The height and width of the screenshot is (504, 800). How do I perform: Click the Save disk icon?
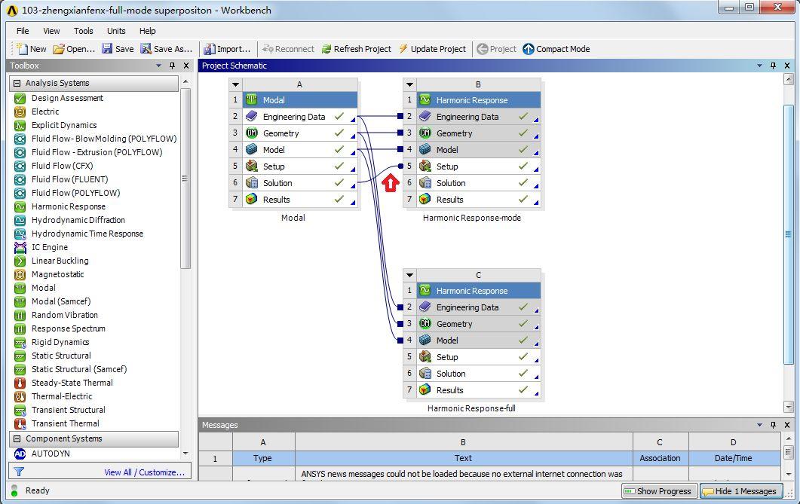106,48
